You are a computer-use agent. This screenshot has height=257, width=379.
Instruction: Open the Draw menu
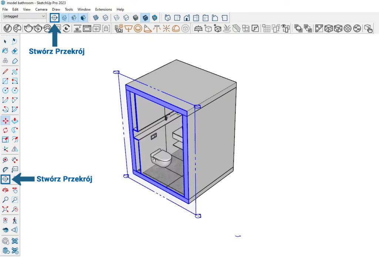tap(56, 9)
